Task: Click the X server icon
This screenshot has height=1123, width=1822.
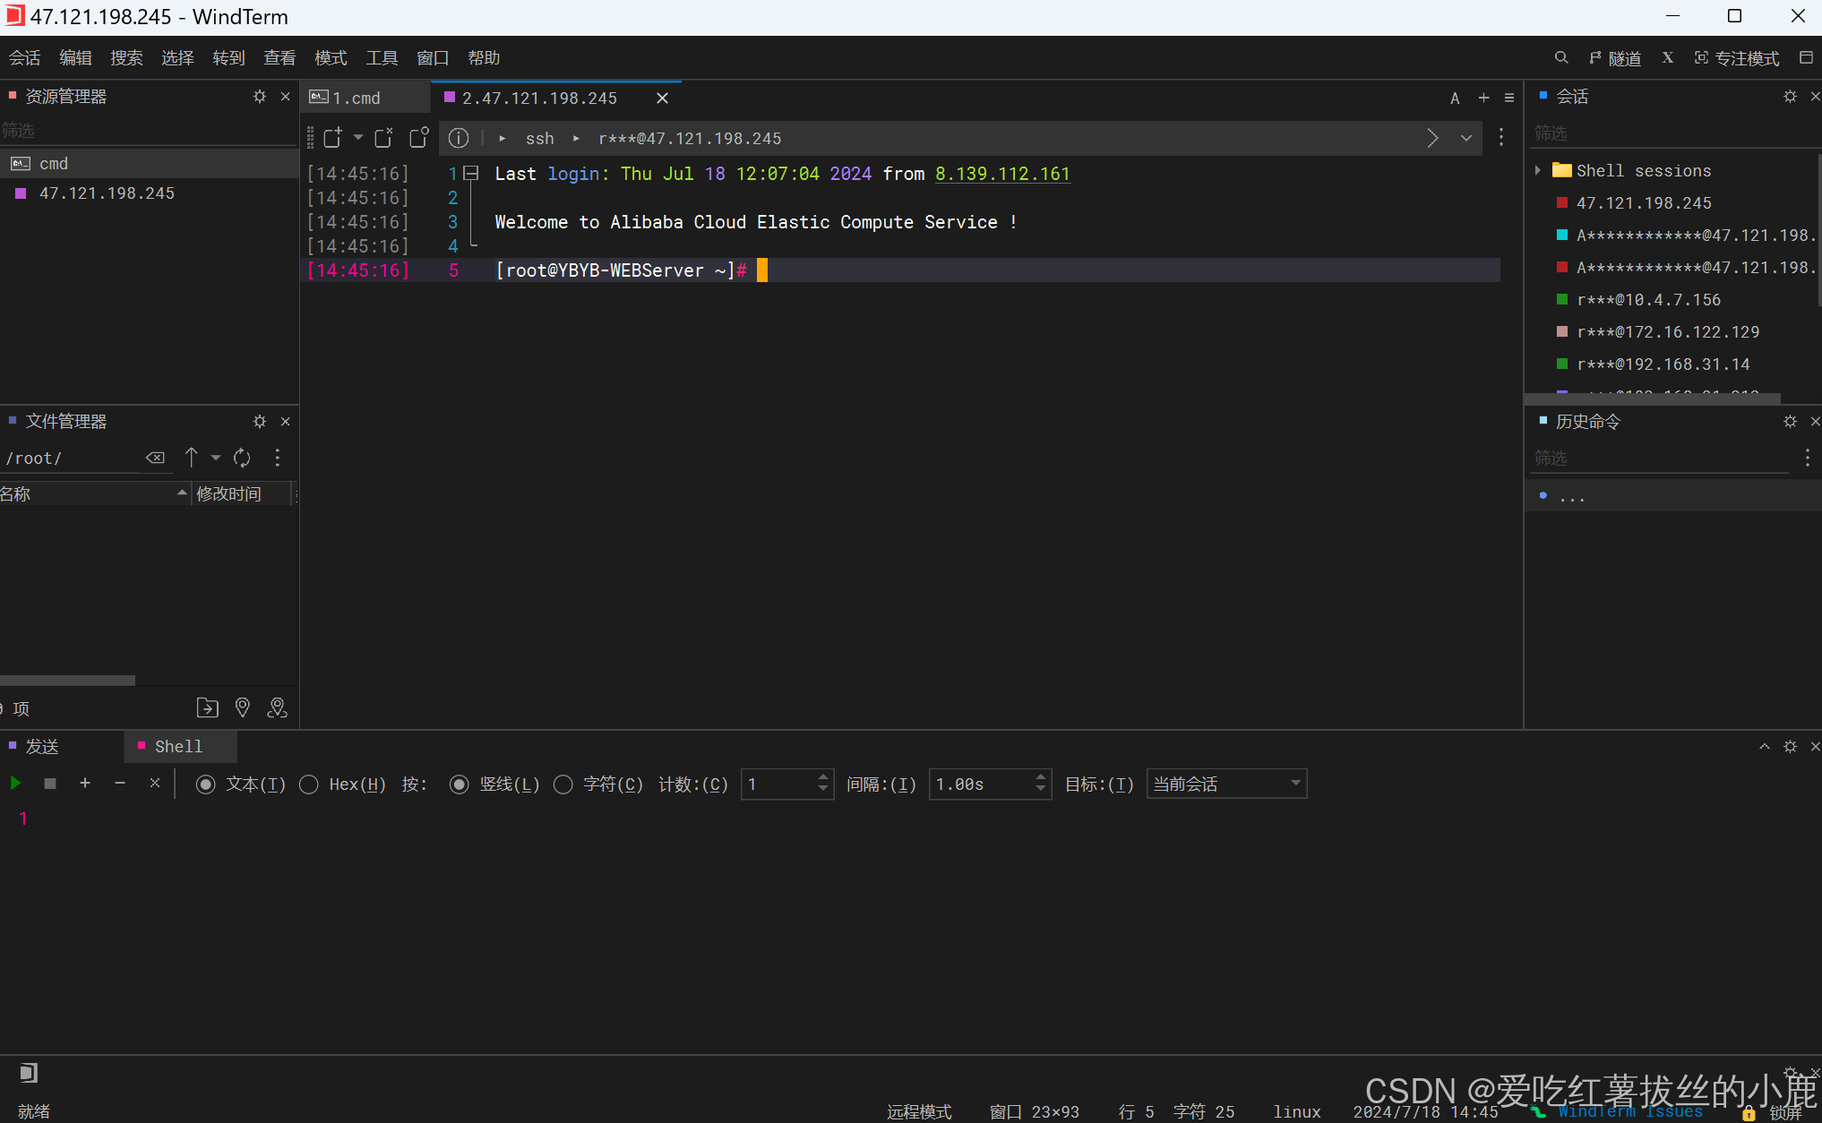Action: coord(1668,57)
